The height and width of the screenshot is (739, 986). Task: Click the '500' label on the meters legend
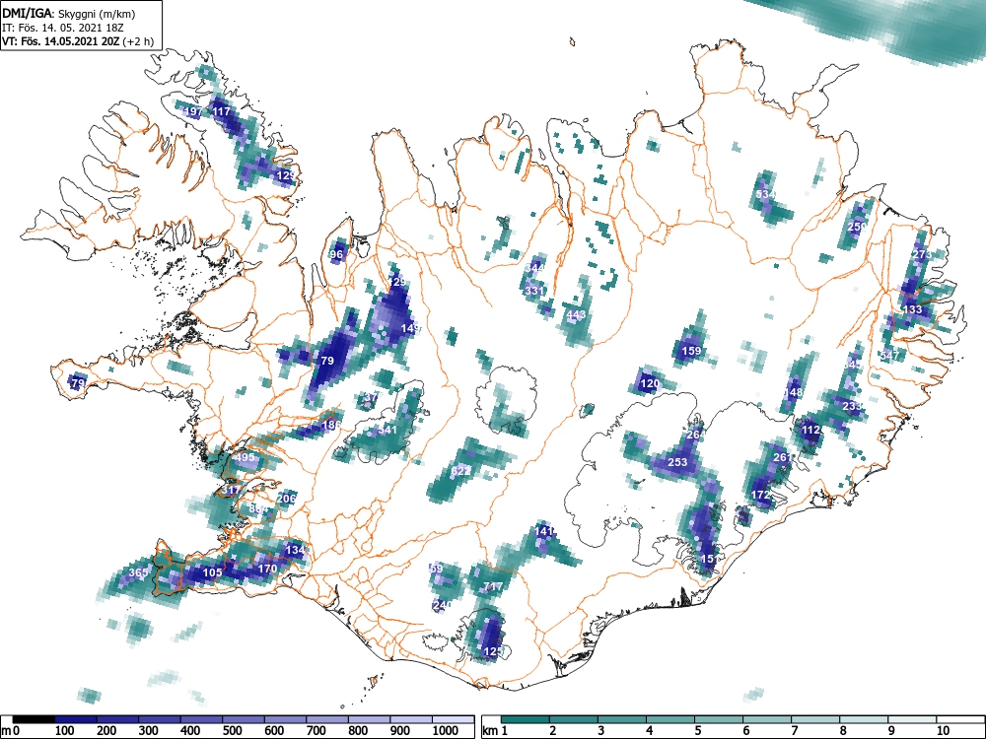(233, 731)
